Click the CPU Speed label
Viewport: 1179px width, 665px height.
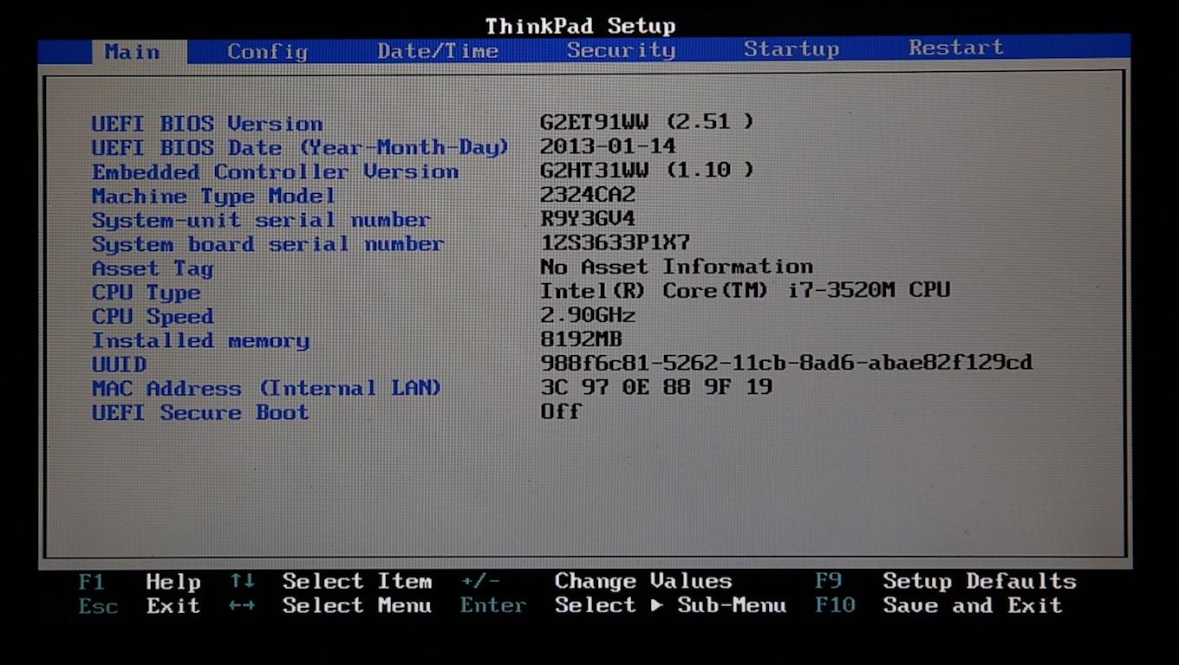(153, 317)
